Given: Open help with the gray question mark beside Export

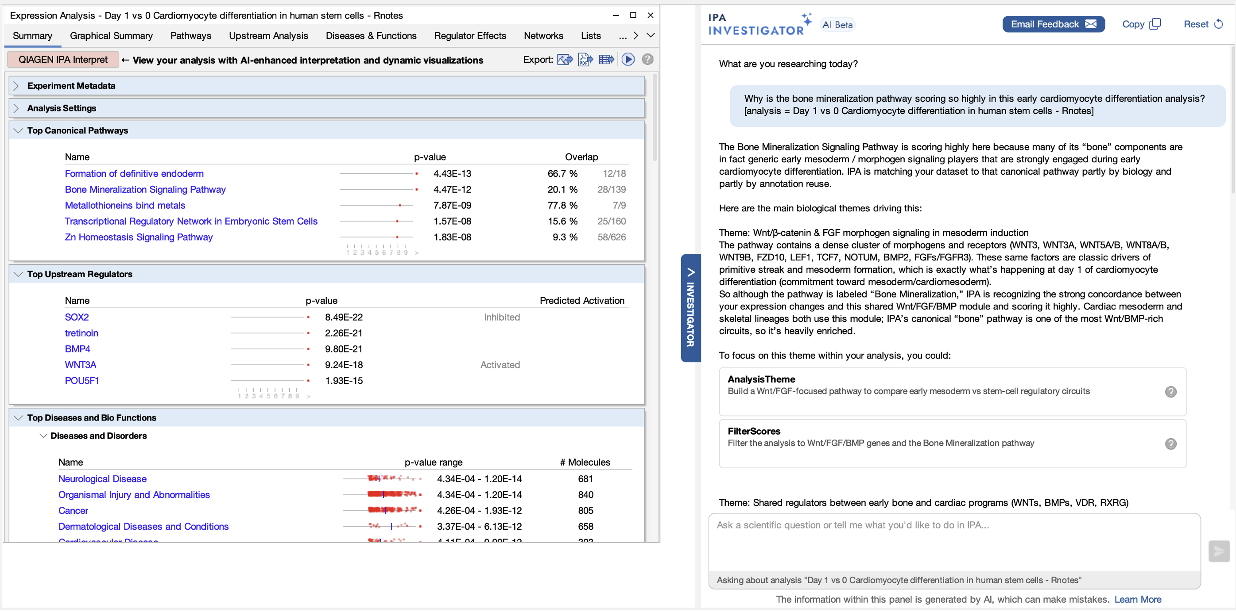Looking at the screenshot, I should (647, 59).
